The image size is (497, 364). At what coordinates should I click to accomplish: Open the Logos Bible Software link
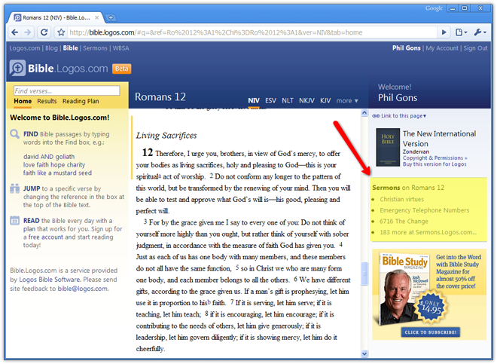click(x=50, y=280)
